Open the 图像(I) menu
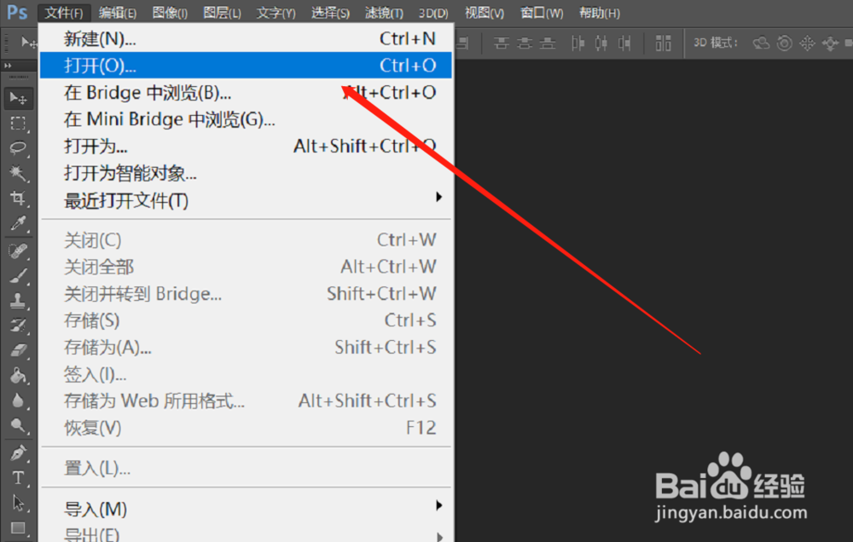The width and height of the screenshot is (853, 542). [170, 13]
